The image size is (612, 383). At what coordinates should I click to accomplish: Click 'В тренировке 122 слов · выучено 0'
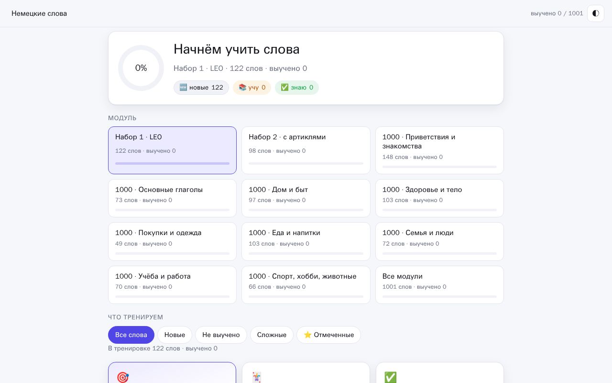pyautogui.click(x=163, y=349)
